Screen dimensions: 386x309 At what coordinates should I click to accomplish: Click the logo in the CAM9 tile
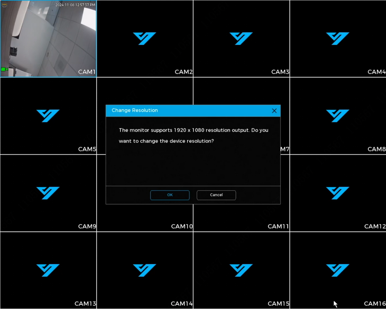click(x=48, y=193)
